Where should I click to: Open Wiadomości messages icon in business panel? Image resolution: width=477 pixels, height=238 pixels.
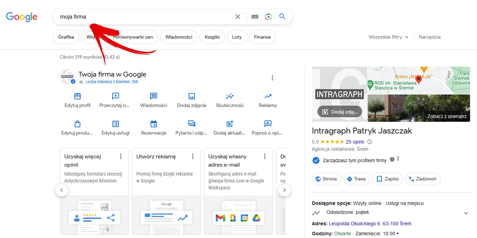pos(154,96)
